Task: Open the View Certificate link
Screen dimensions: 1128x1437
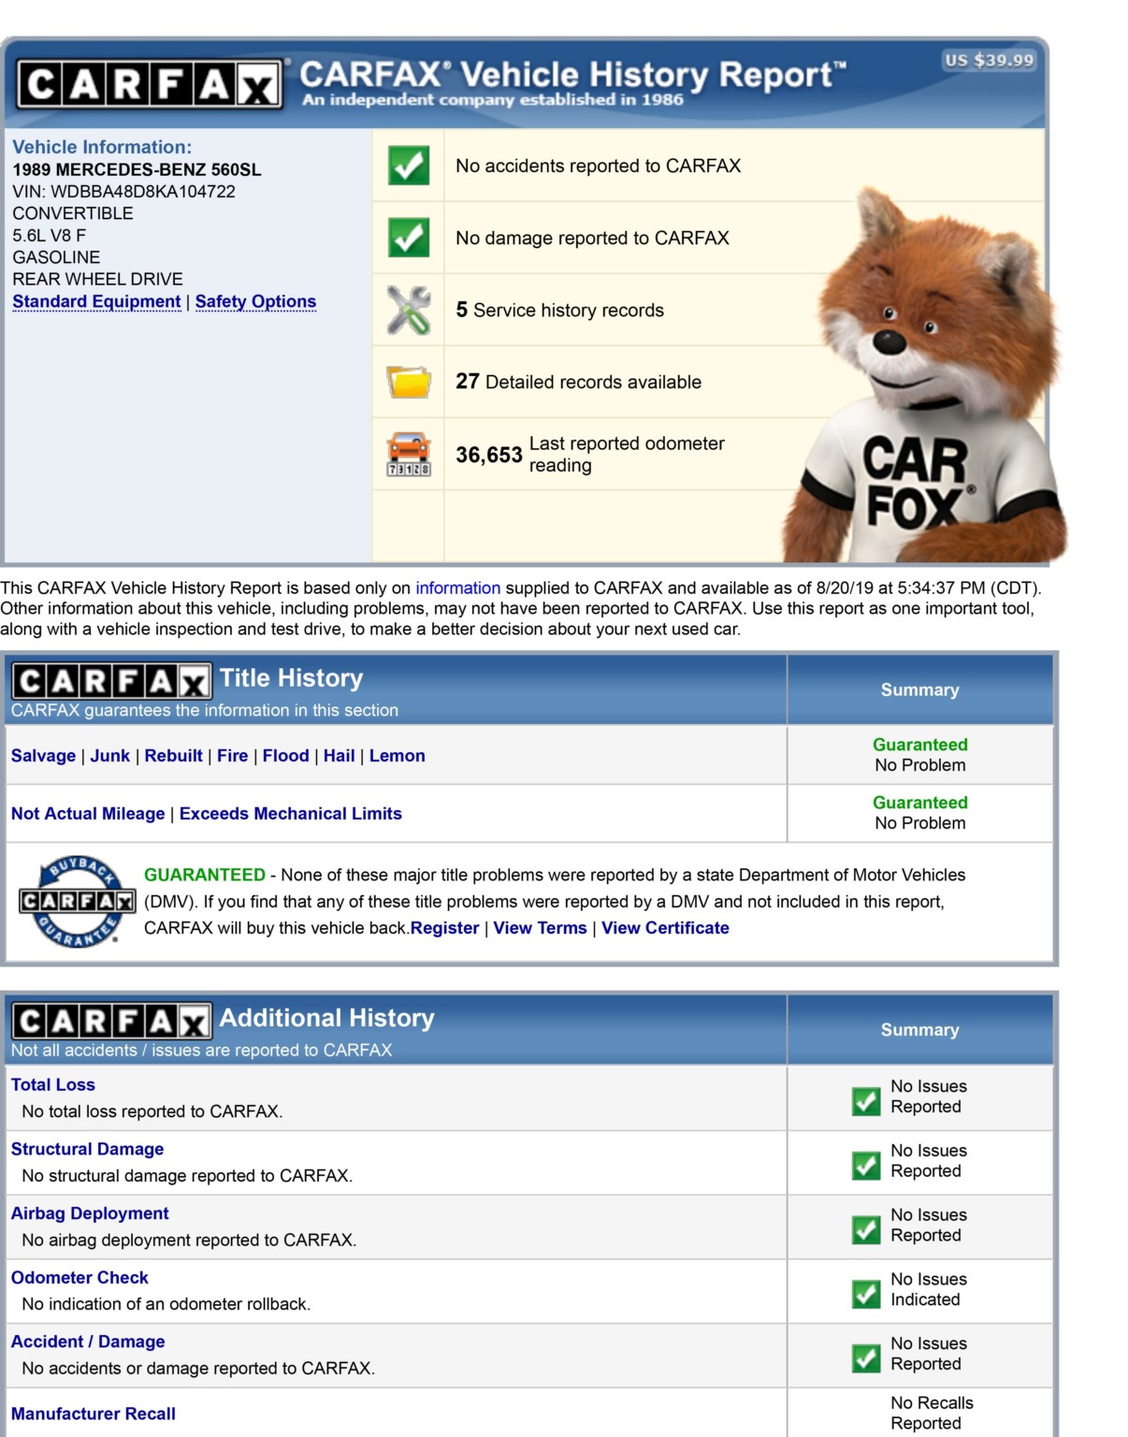Action: click(x=665, y=928)
